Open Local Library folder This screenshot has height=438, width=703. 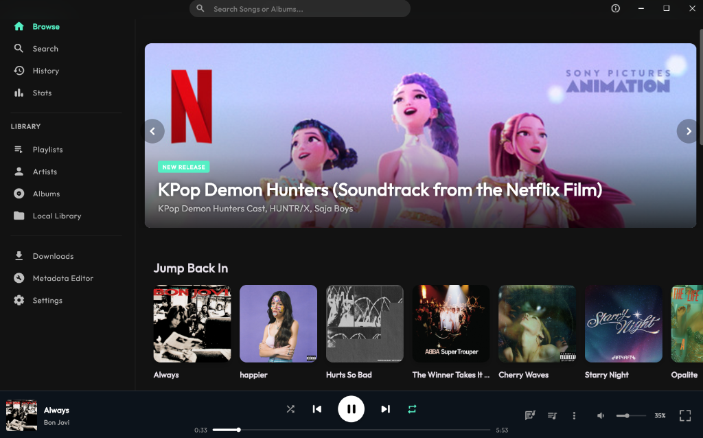tap(47, 216)
